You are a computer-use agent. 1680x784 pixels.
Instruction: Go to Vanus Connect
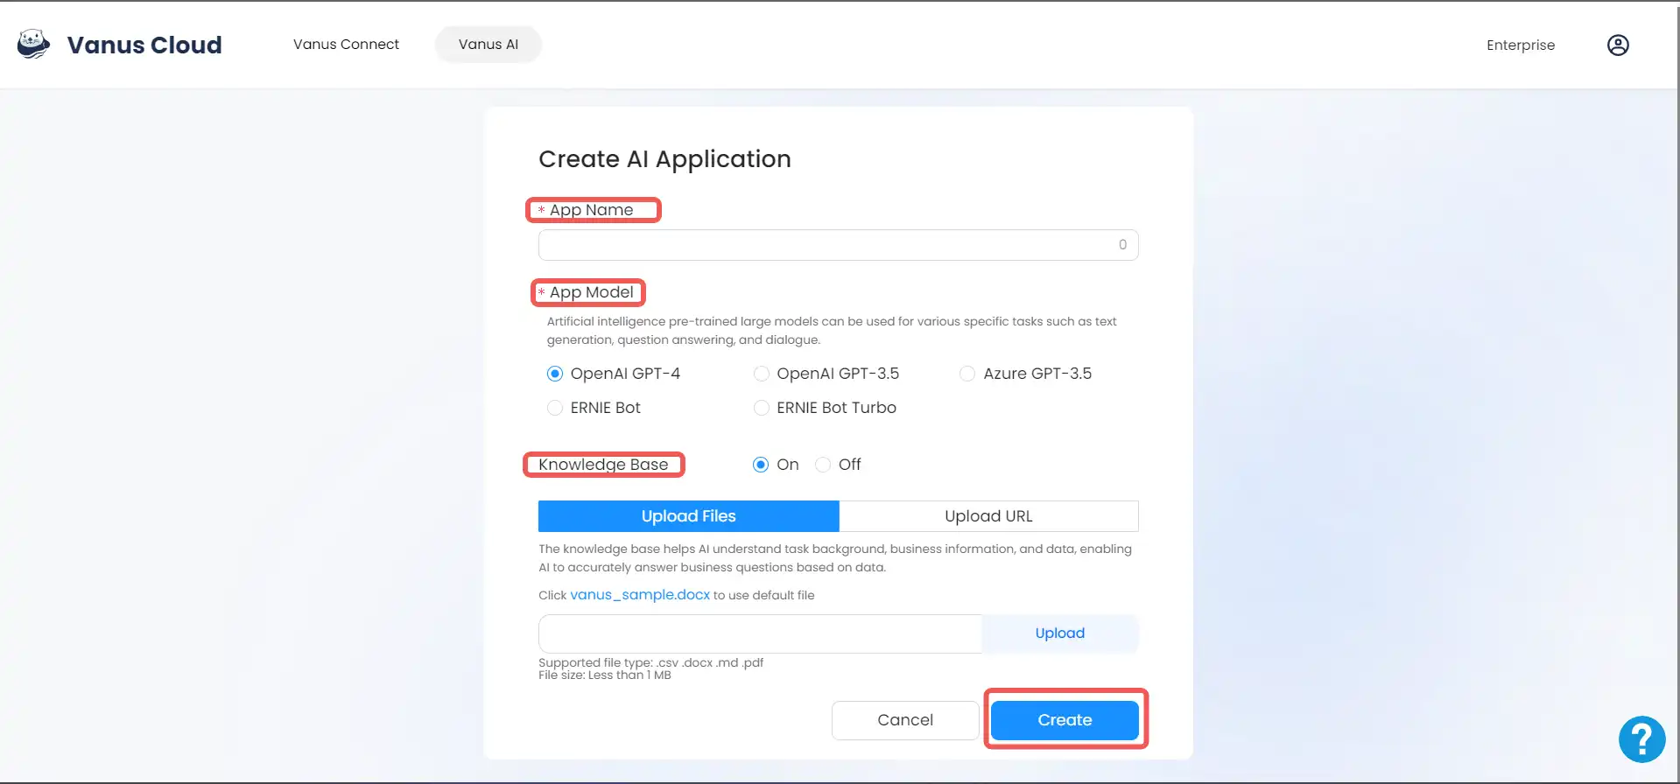[x=346, y=45]
